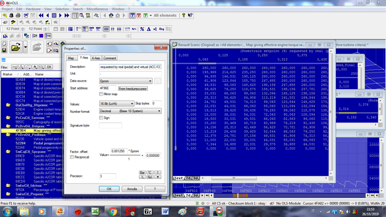The image size is (386, 217).
Task: Click OK in Properties dialog
Action: coord(109,189)
